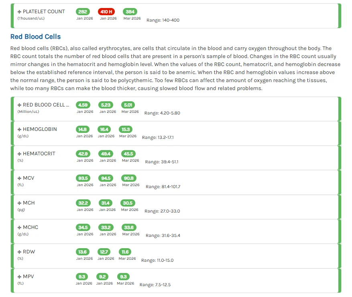This screenshot has width=352, height=297.
Task: Click Mar 2026 date under 384 platelet badge
Action: click(x=132, y=18)
